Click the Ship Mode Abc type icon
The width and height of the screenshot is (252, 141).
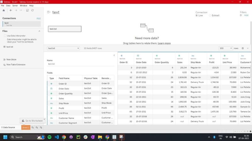tap(193, 56)
